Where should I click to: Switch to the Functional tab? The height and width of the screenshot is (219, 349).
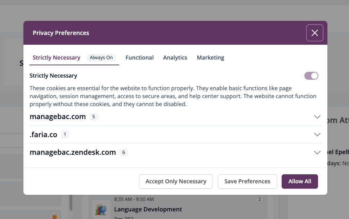139,57
